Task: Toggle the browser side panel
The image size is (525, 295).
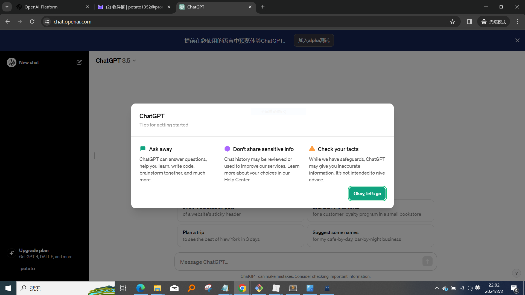Action: pos(469,22)
